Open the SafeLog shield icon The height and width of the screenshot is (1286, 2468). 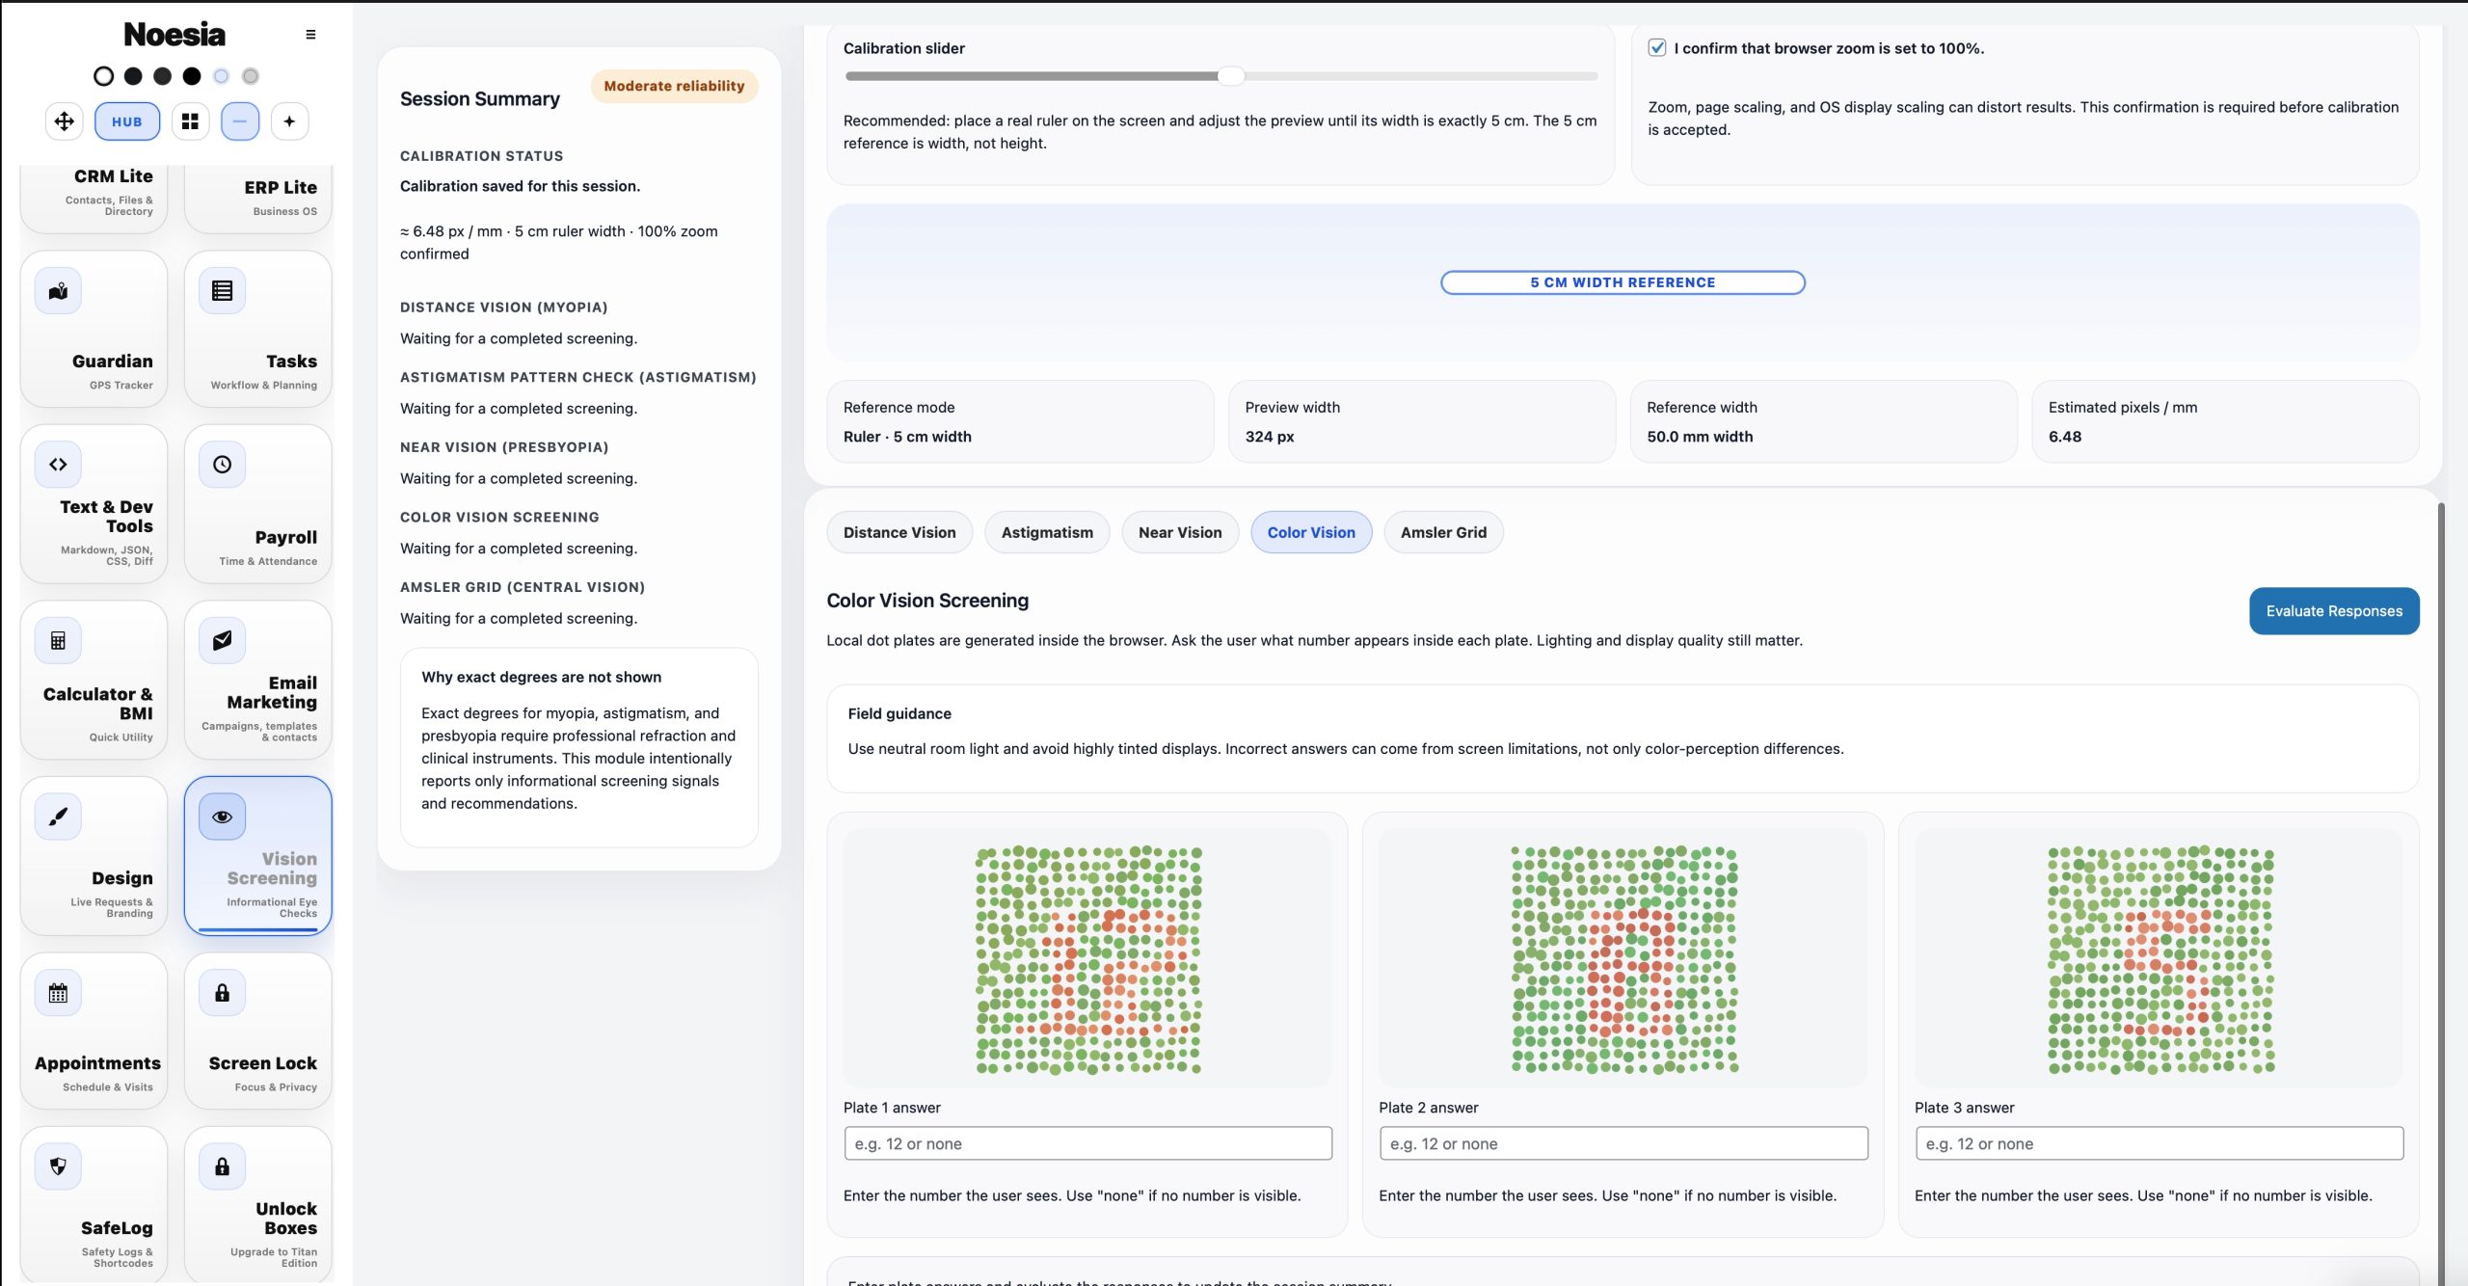coord(58,1166)
